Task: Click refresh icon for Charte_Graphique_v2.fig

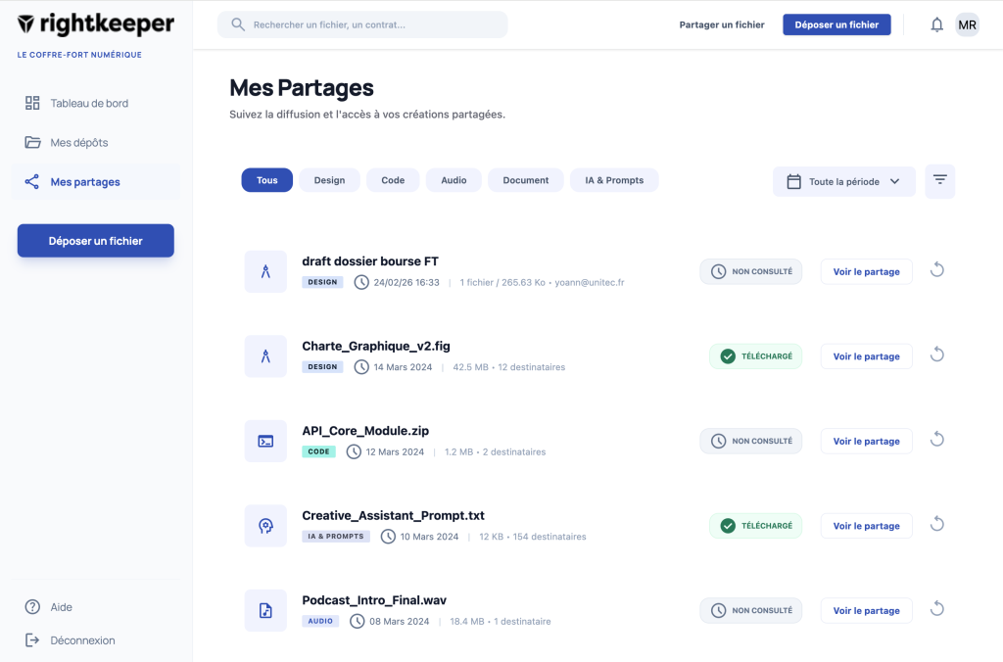Action: tap(936, 355)
